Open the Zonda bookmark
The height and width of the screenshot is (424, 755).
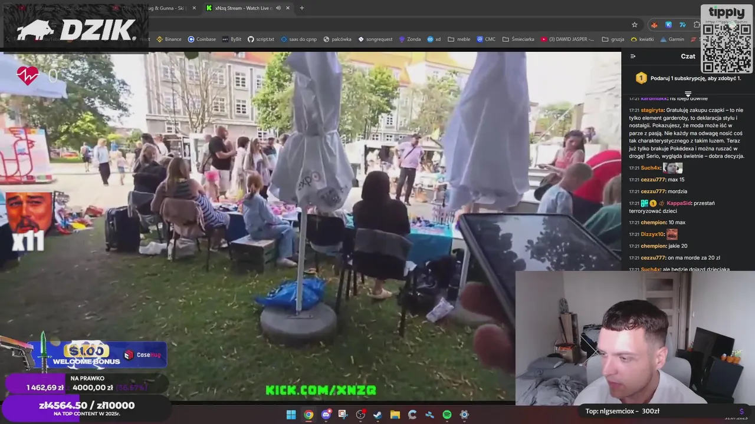409,39
